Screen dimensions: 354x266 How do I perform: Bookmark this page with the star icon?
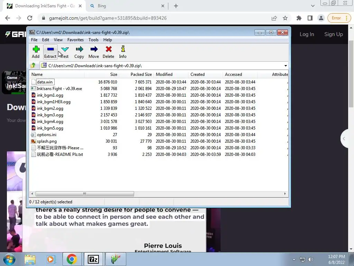pos(285,18)
